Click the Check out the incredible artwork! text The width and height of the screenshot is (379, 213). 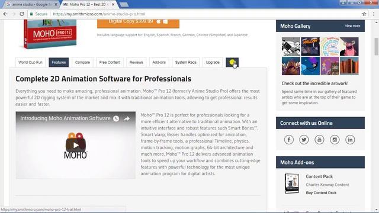click(x=315, y=83)
